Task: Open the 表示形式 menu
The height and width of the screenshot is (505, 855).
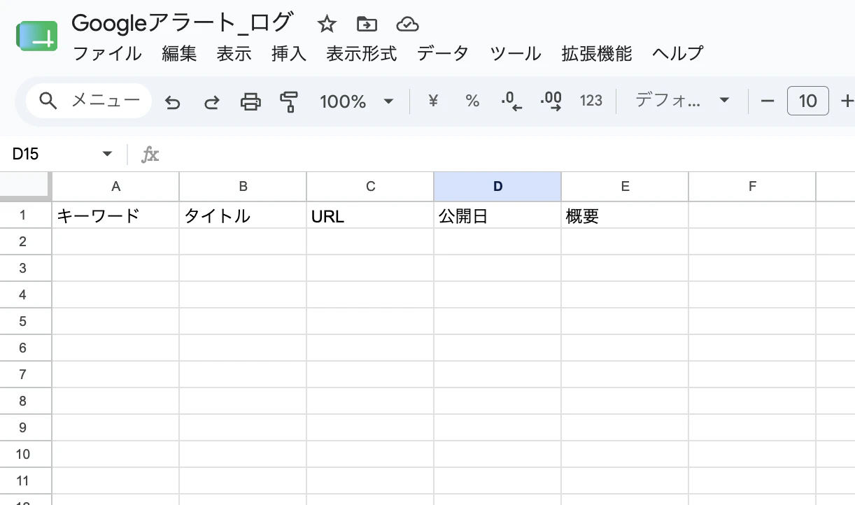Action: click(x=361, y=54)
